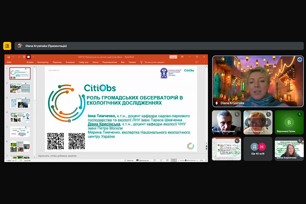Screen dimensions: 306x204
Task: Click spell-check icon in status bar
Action: point(20,160)
